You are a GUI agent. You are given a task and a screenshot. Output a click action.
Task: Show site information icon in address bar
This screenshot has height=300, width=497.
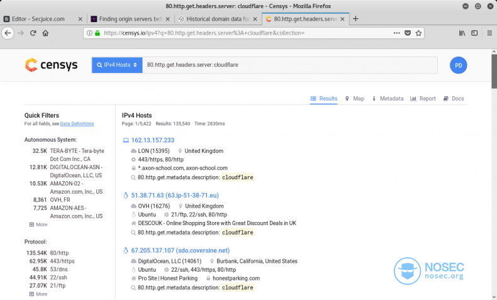click(x=90, y=33)
